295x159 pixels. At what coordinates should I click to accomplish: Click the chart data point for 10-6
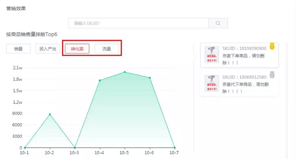tap(150, 78)
